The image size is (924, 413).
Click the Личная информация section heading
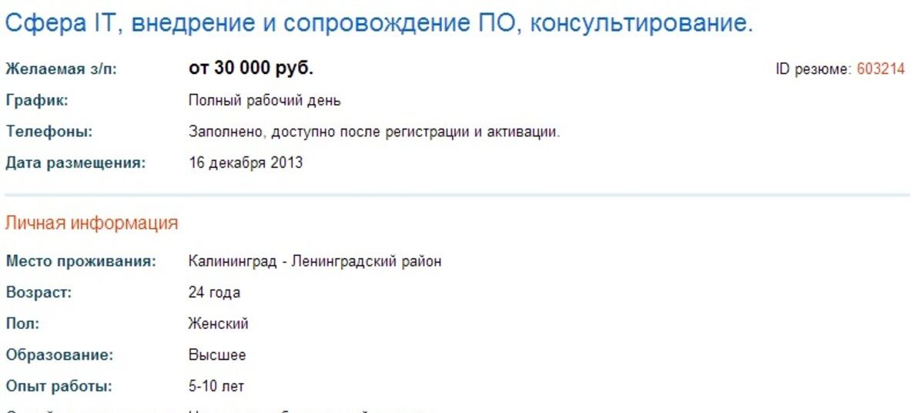92,223
